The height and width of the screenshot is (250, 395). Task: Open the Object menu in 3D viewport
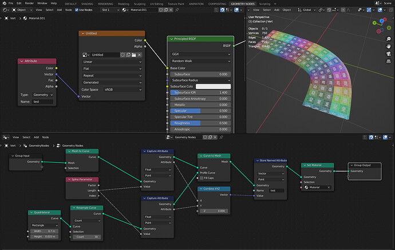click(287, 10)
